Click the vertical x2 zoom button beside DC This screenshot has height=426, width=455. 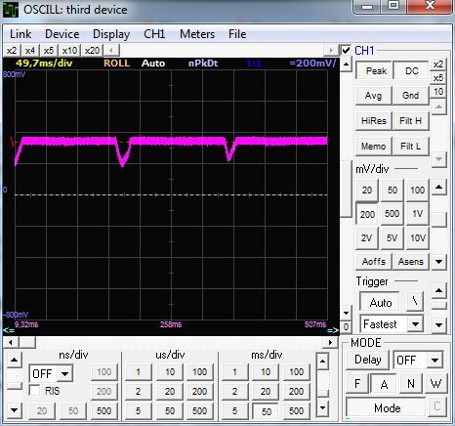438,64
